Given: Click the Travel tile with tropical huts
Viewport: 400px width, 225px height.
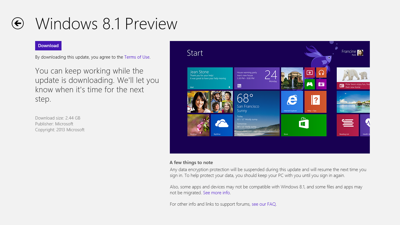Looking at the screenshot, I should point(353,102).
